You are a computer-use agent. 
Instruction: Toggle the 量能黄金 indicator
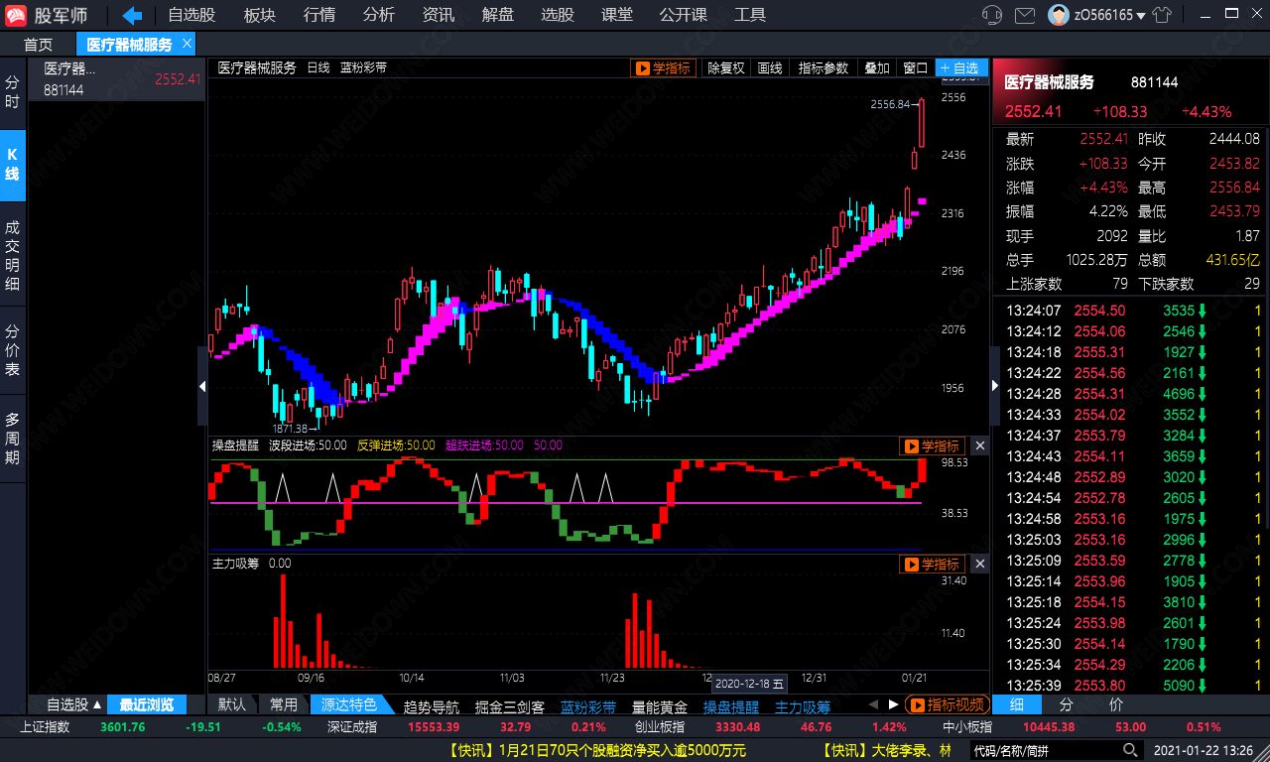point(660,707)
